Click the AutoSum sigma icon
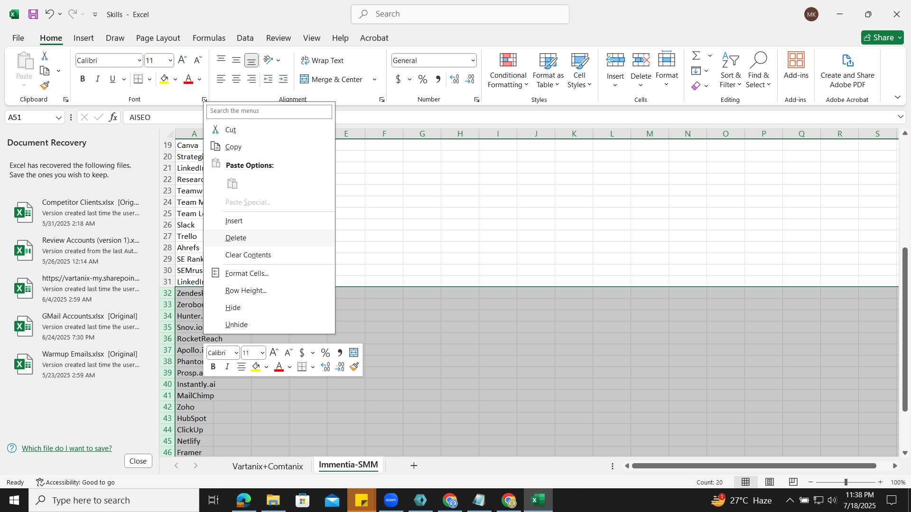The image size is (911, 512). point(696,56)
